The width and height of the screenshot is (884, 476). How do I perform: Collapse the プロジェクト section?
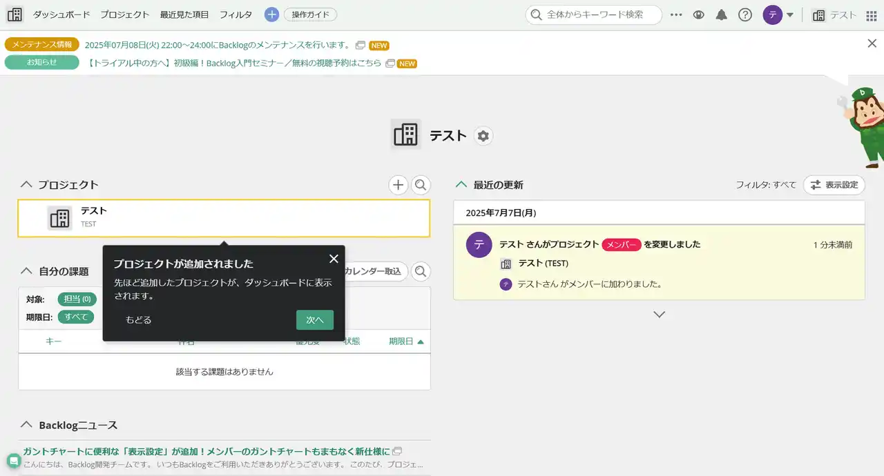pos(27,185)
